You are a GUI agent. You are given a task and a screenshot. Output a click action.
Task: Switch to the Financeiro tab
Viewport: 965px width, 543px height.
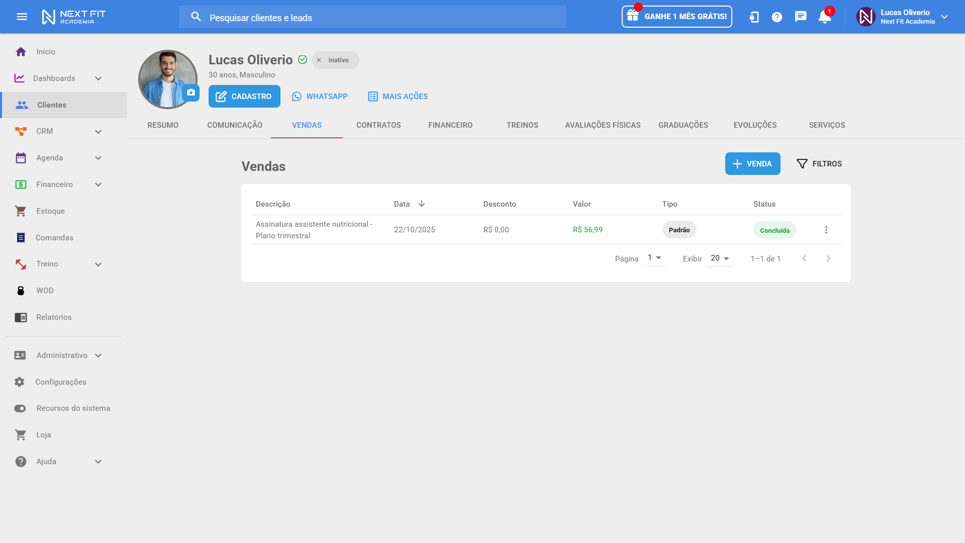(x=450, y=125)
